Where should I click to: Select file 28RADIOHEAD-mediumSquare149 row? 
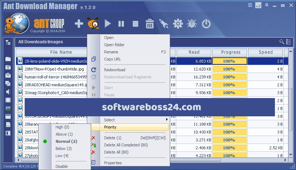point(56,85)
